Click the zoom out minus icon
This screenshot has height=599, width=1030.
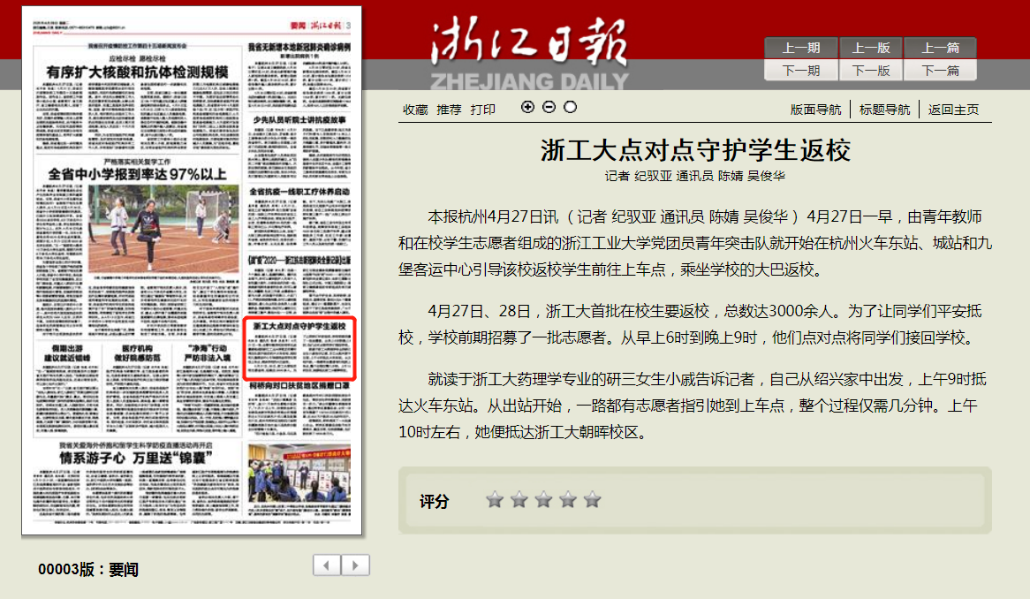tap(549, 107)
